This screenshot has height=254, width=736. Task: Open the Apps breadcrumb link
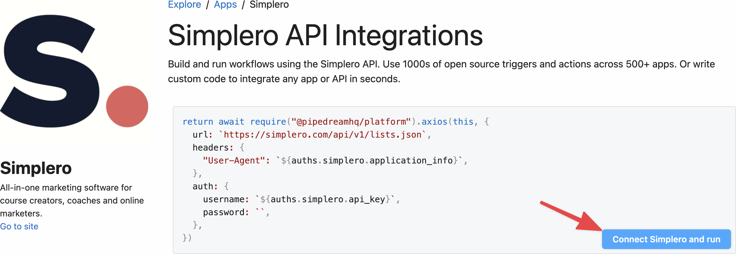pyautogui.click(x=225, y=5)
